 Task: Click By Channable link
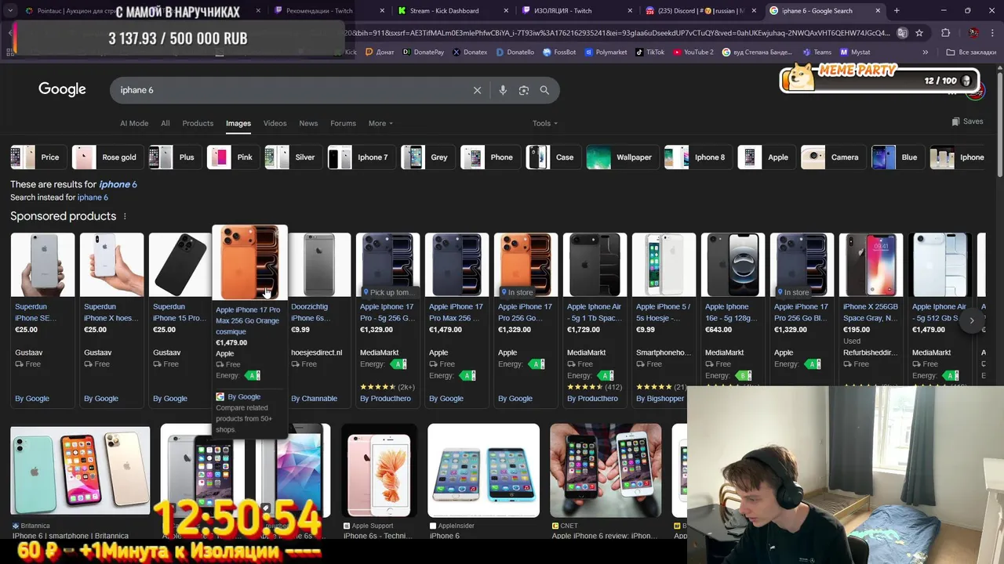(314, 399)
